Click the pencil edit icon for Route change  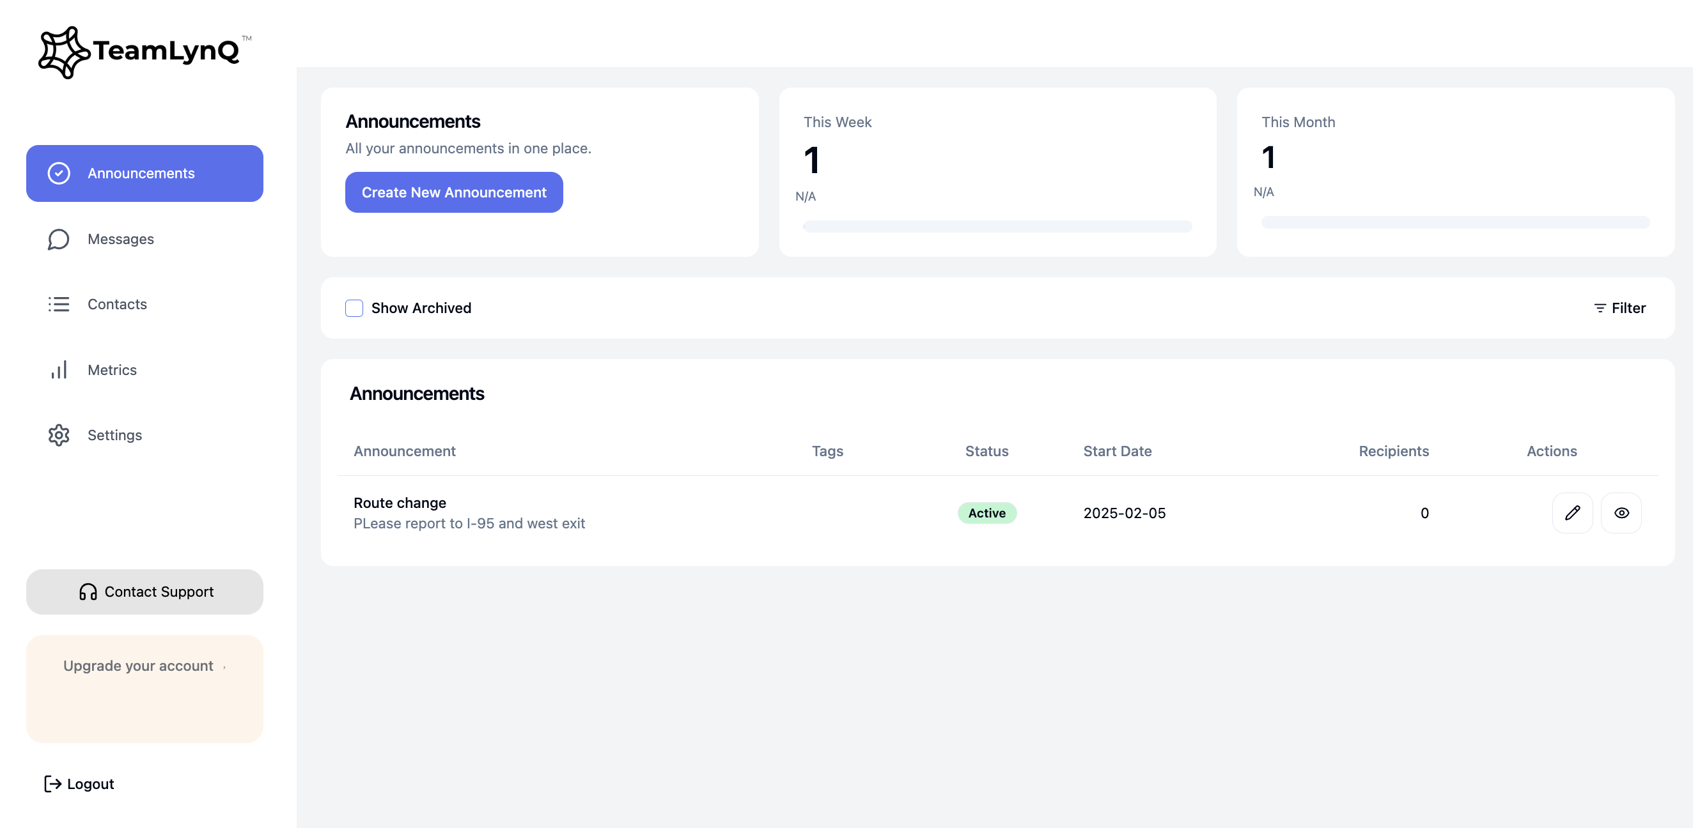[x=1572, y=513]
